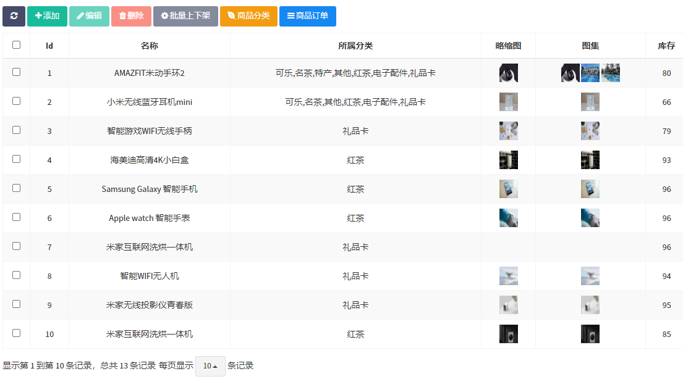The width and height of the screenshot is (683, 387).
Task: Click the green 添加 add button
Action: point(47,16)
